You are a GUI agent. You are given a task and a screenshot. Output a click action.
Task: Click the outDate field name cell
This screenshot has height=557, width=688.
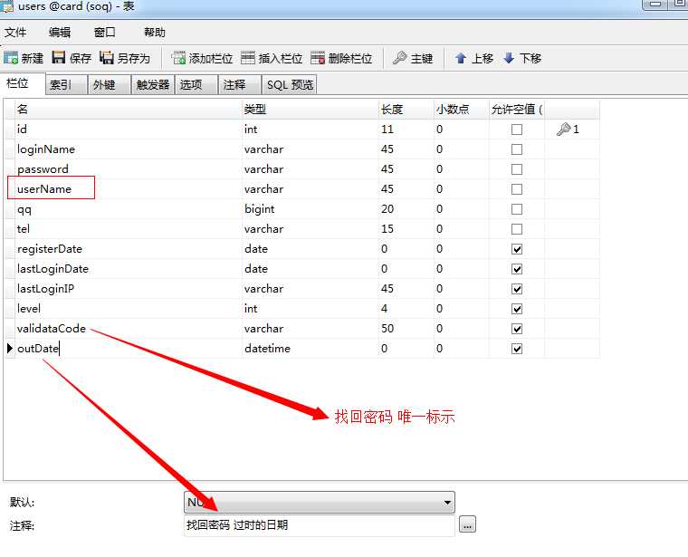click(129, 349)
